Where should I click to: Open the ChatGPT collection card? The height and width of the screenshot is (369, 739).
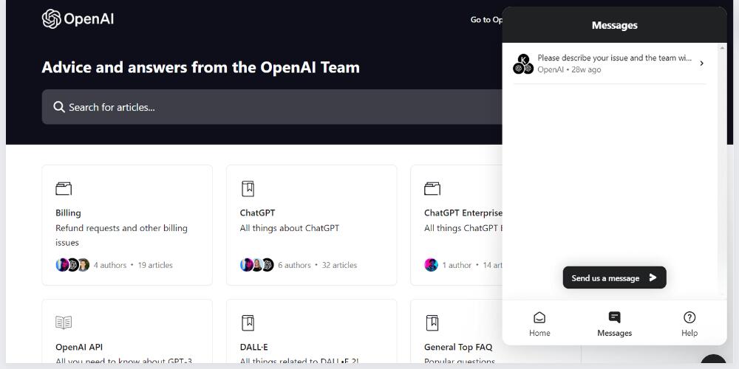click(312, 225)
